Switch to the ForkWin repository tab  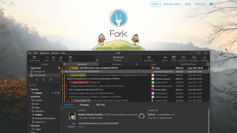45,64
